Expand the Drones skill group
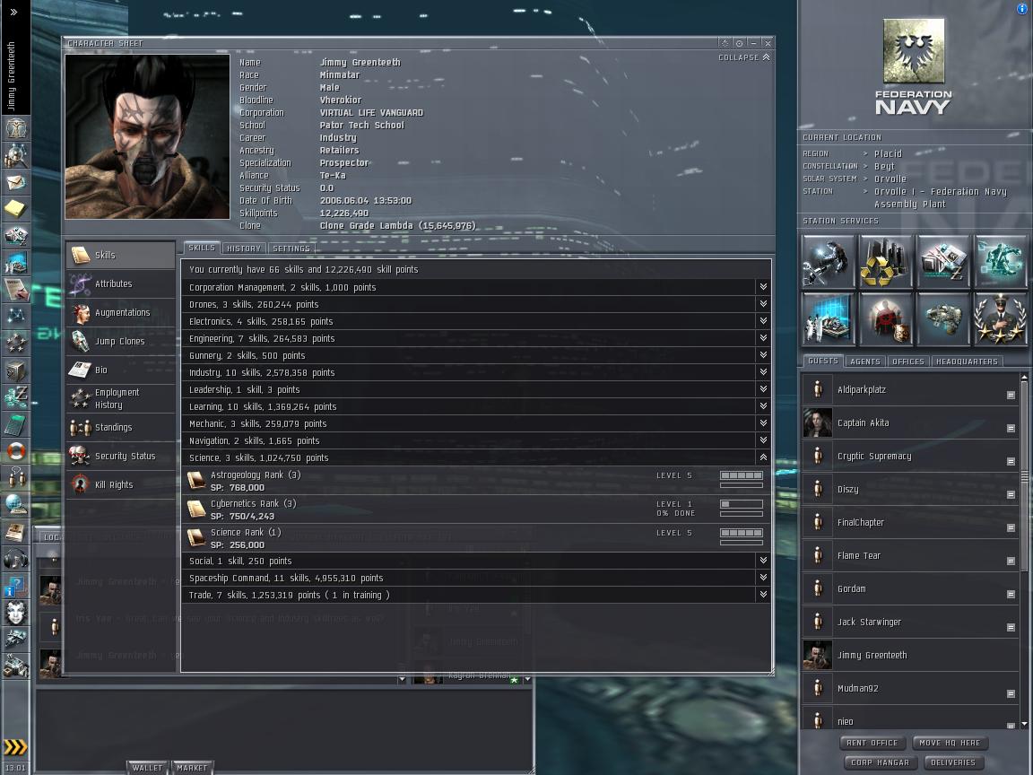This screenshot has width=1033, height=775. pyautogui.click(x=763, y=304)
